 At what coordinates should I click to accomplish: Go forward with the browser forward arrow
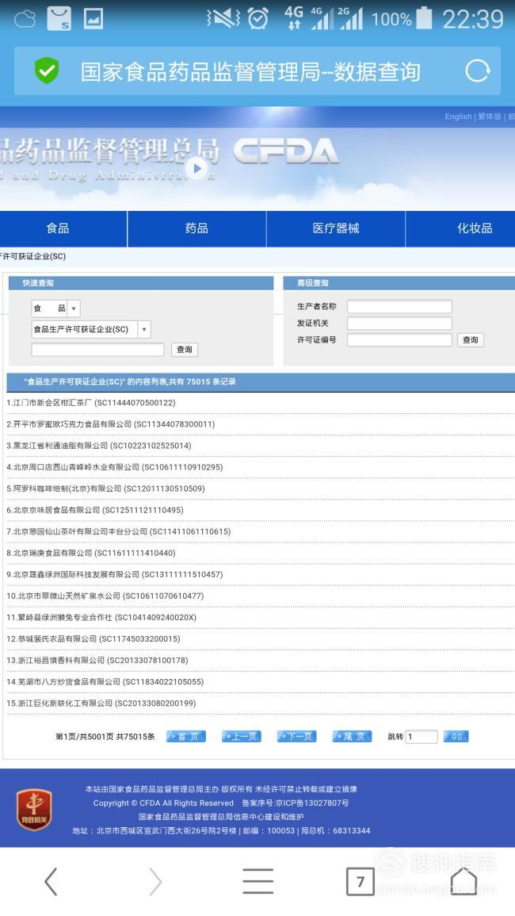[x=154, y=881]
